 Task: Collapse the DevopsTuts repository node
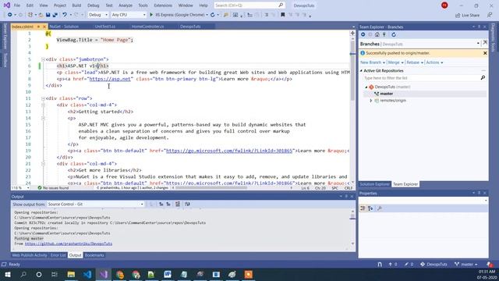click(x=366, y=87)
